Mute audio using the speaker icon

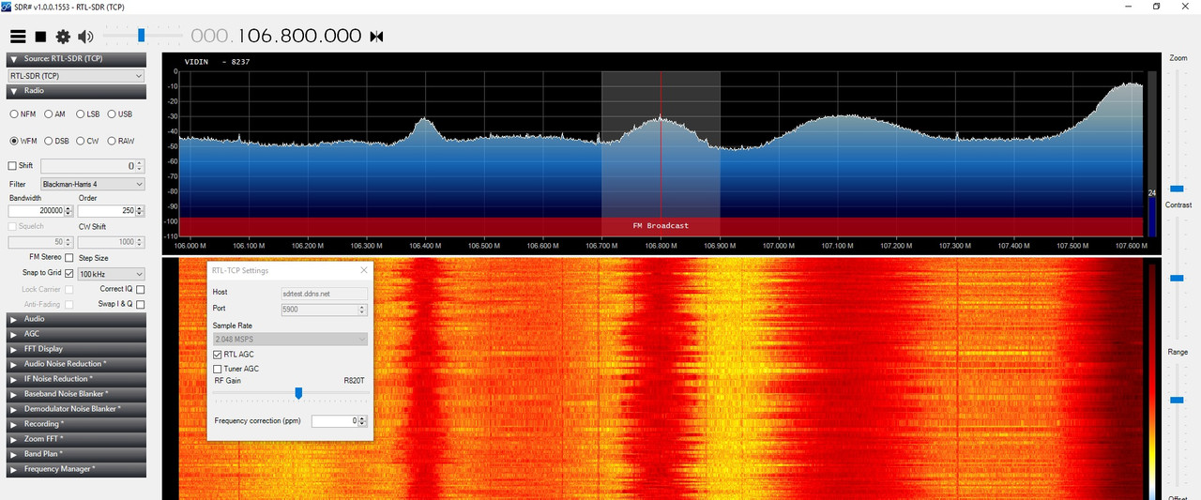pos(85,37)
